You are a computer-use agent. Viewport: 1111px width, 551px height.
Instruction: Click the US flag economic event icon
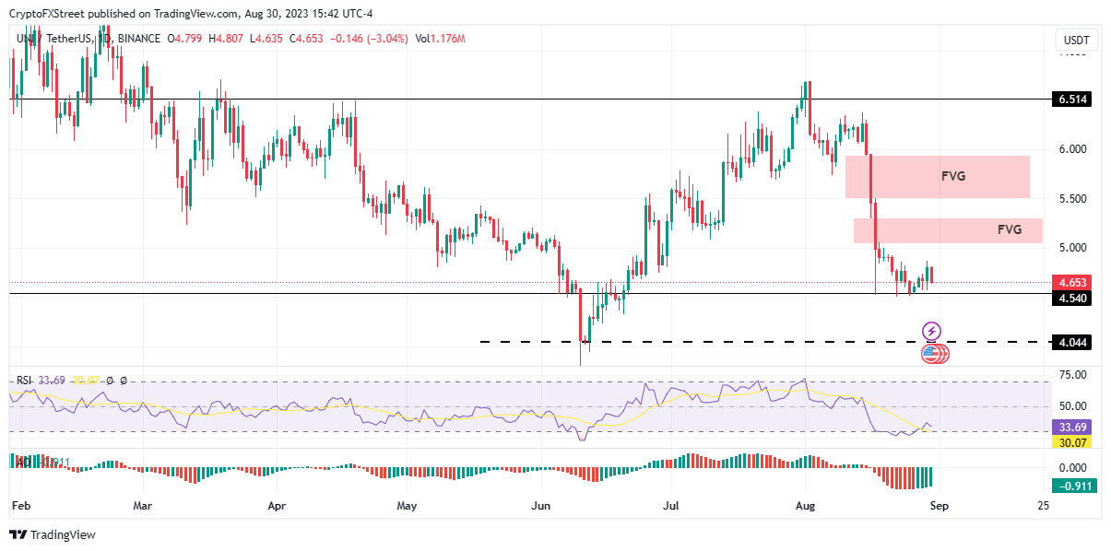point(930,353)
